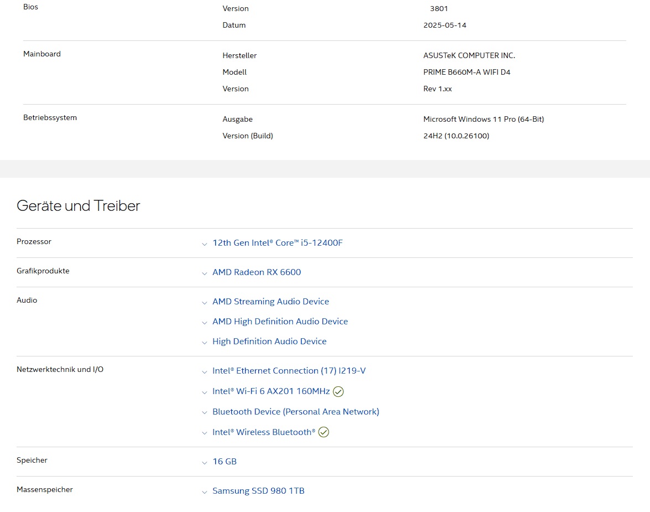Click the Wi-Fi 6 AX201 green checkmark icon

[338, 392]
